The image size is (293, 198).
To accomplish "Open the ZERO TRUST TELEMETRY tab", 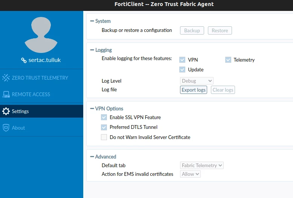I will click(x=41, y=78).
